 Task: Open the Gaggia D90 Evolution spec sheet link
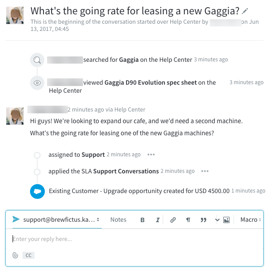pos(151,82)
